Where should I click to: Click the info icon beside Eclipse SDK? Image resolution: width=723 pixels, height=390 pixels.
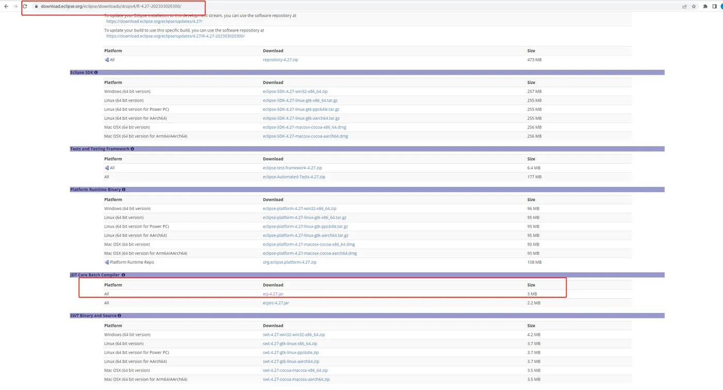tap(96, 73)
